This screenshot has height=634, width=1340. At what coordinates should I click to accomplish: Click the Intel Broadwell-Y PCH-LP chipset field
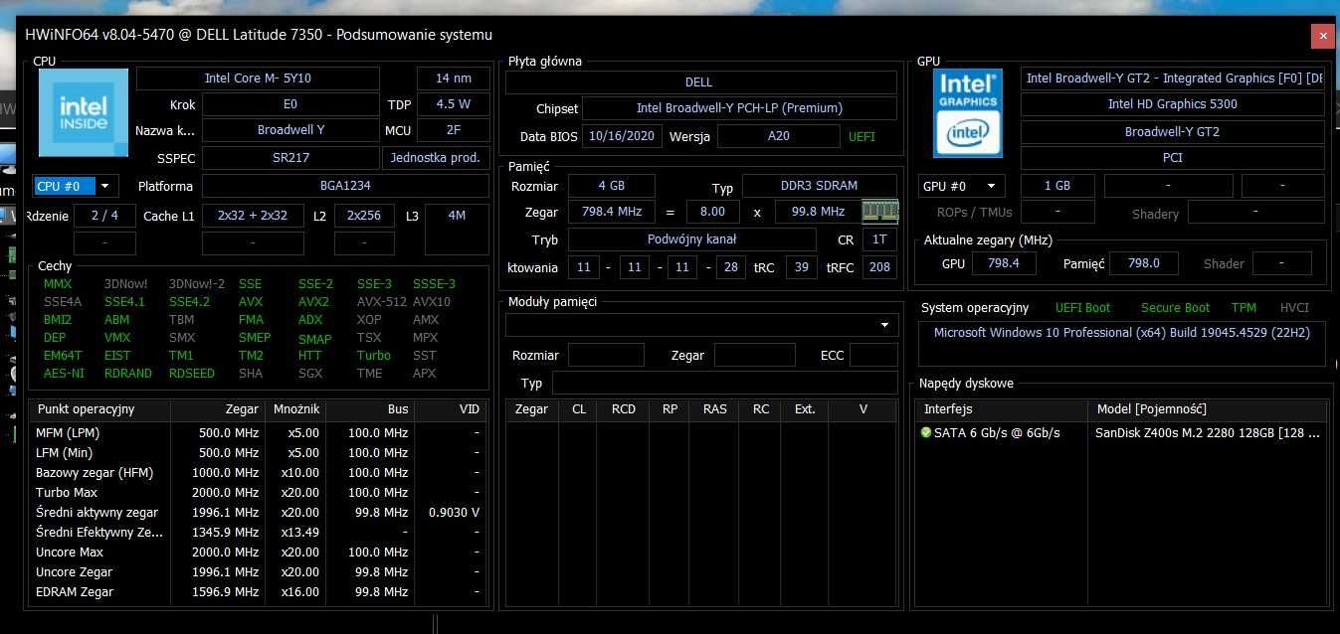click(739, 108)
